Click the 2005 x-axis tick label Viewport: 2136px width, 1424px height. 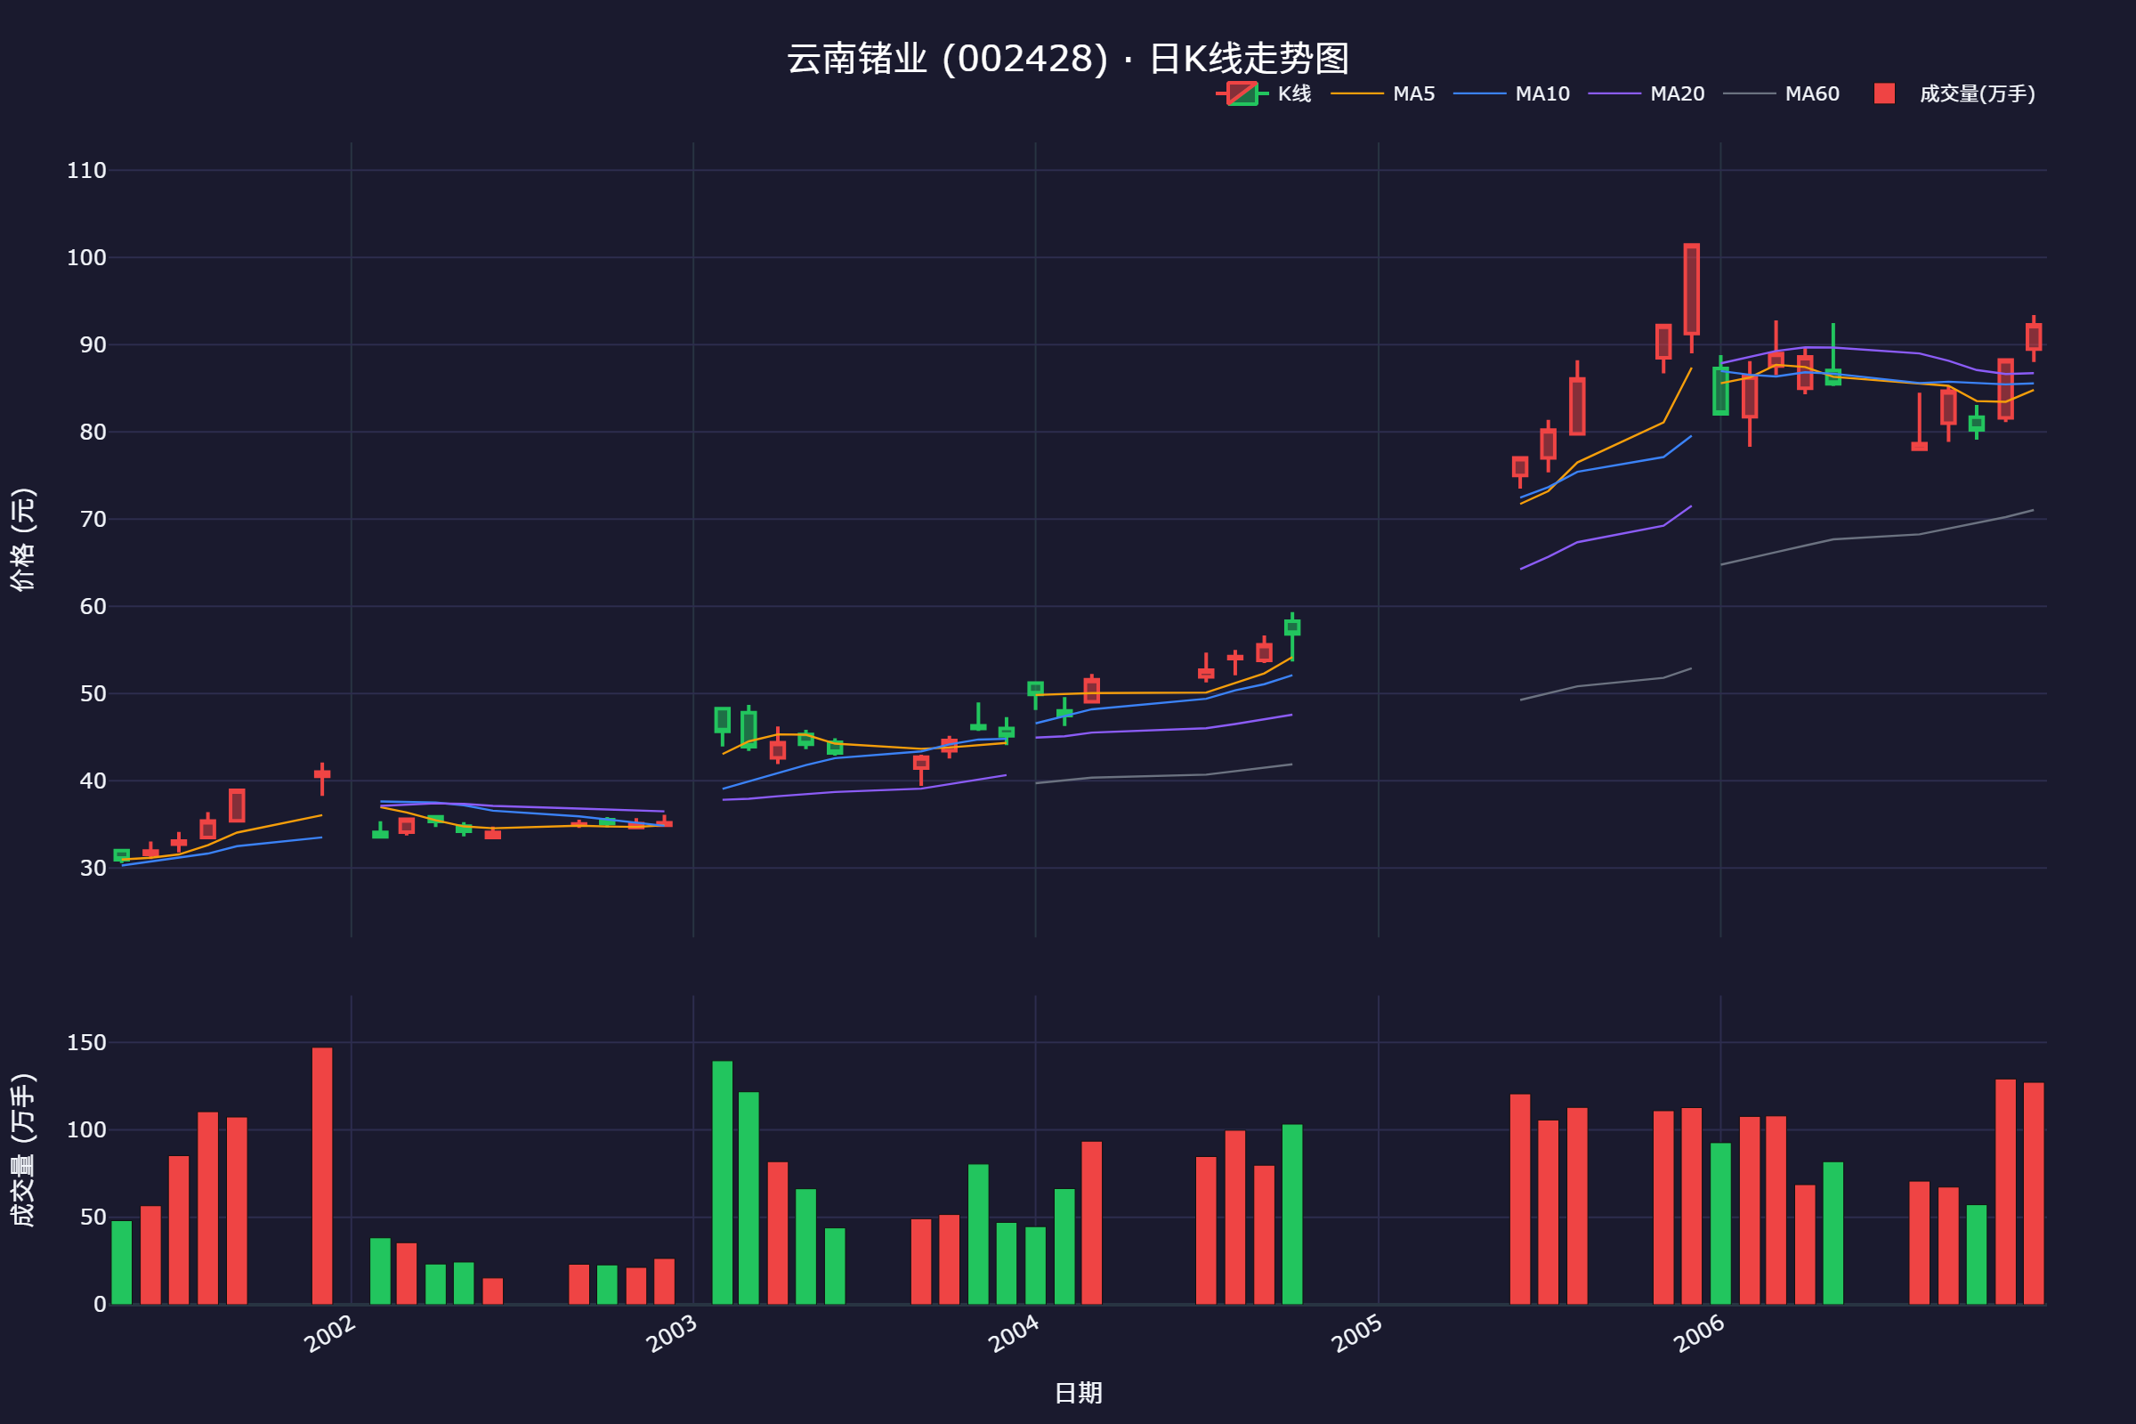[1358, 1334]
